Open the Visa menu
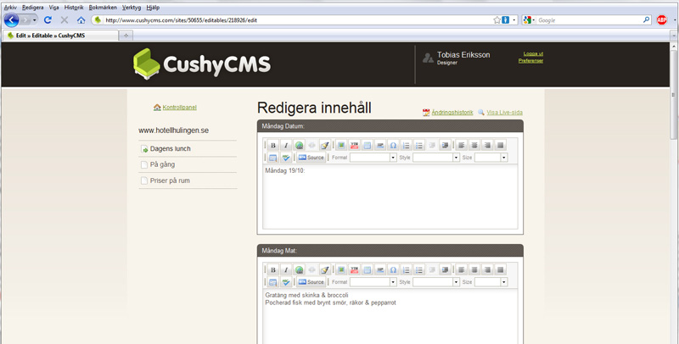 point(53,8)
